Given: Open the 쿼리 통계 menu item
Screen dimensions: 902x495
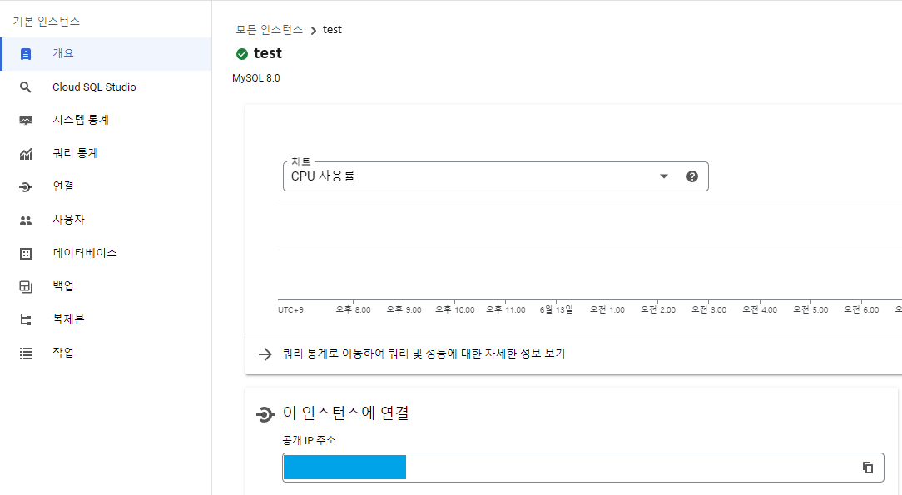Looking at the screenshot, I should point(106,154).
